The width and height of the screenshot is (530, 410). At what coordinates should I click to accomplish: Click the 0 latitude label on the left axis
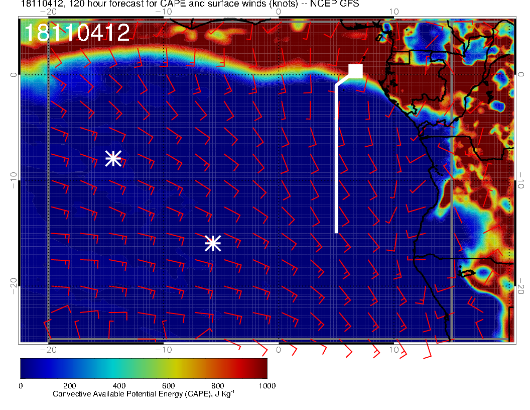point(14,74)
